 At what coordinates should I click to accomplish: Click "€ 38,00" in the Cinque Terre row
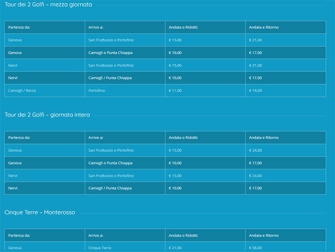tap(255, 248)
